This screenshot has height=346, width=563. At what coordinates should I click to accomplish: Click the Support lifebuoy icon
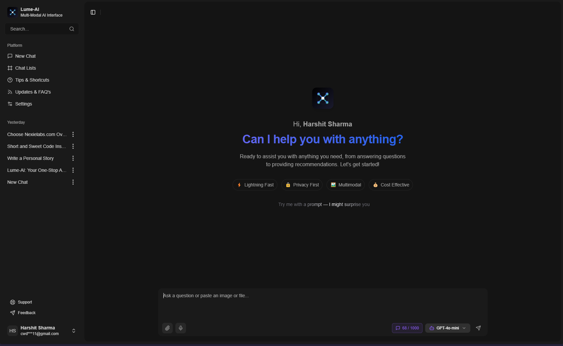[13, 302]
